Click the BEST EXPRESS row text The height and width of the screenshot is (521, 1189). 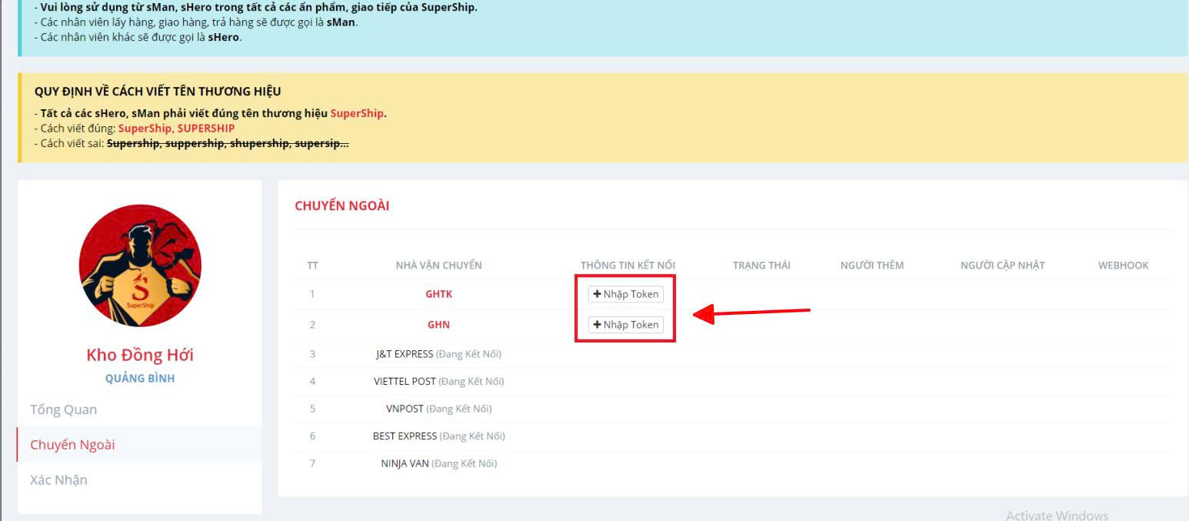point(438,436)
